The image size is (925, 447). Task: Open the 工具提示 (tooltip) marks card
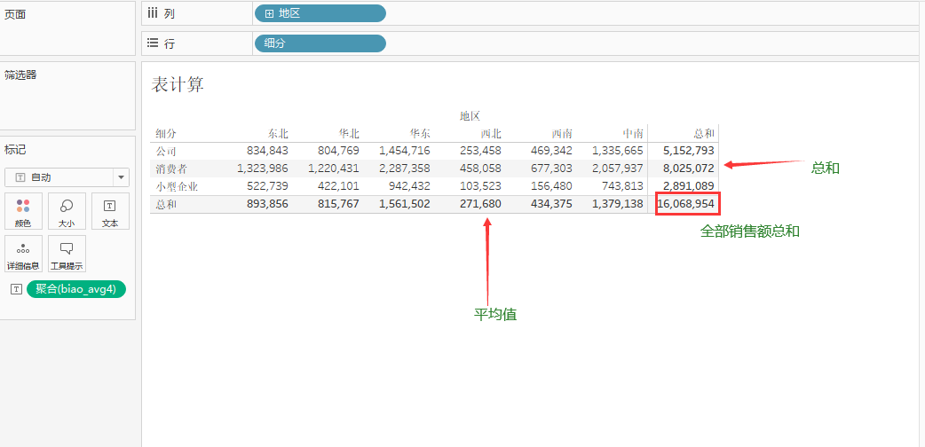(67, 254)
